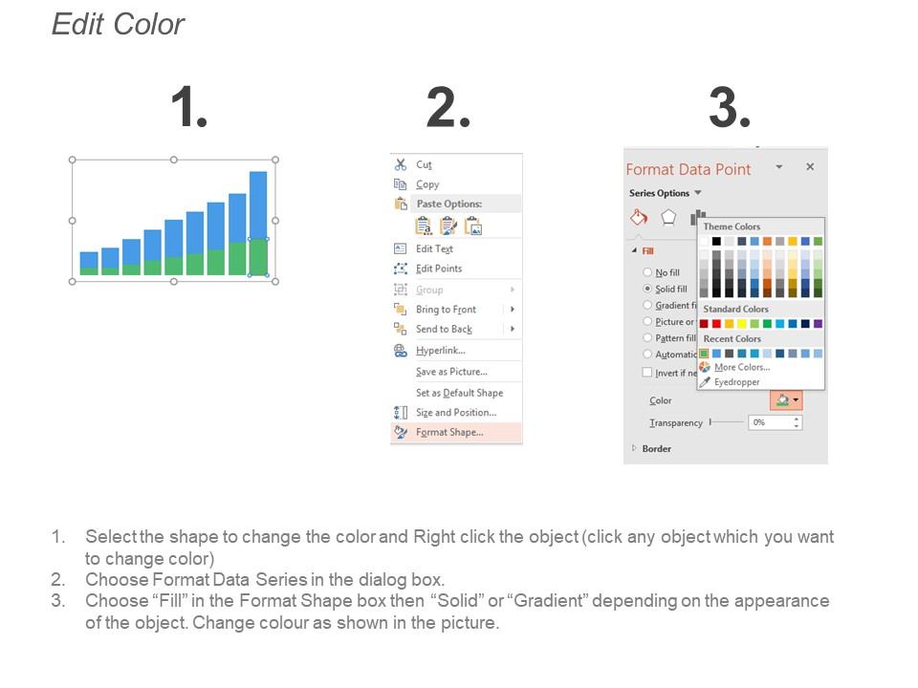Enable the Invert if negative checkbox

647,373
